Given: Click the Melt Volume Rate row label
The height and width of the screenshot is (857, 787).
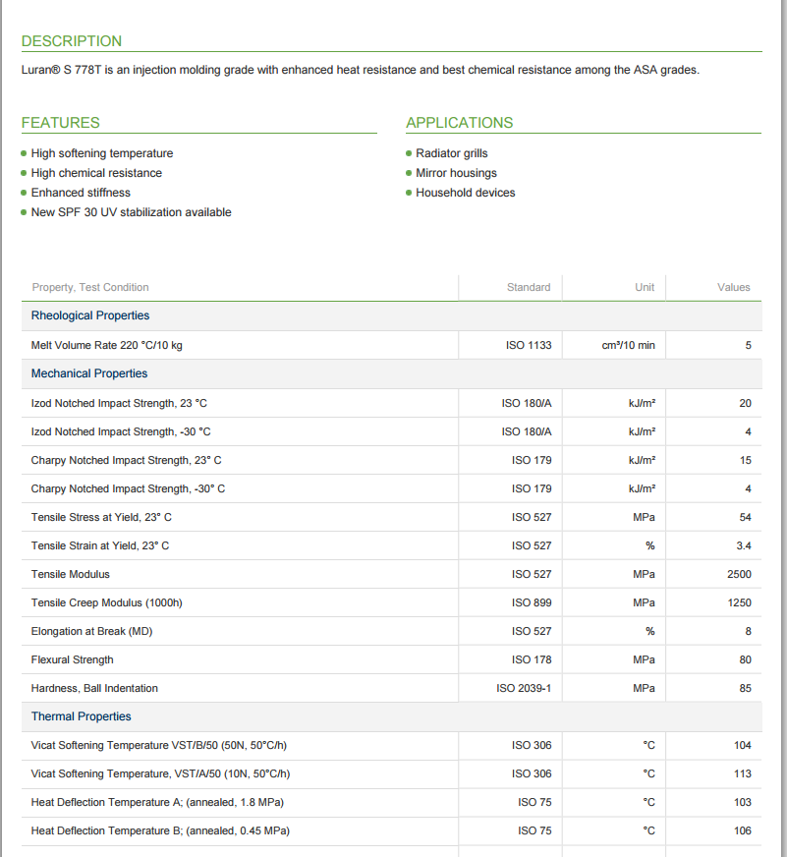Looking at the screenshot, I should [x=106, y=345].
